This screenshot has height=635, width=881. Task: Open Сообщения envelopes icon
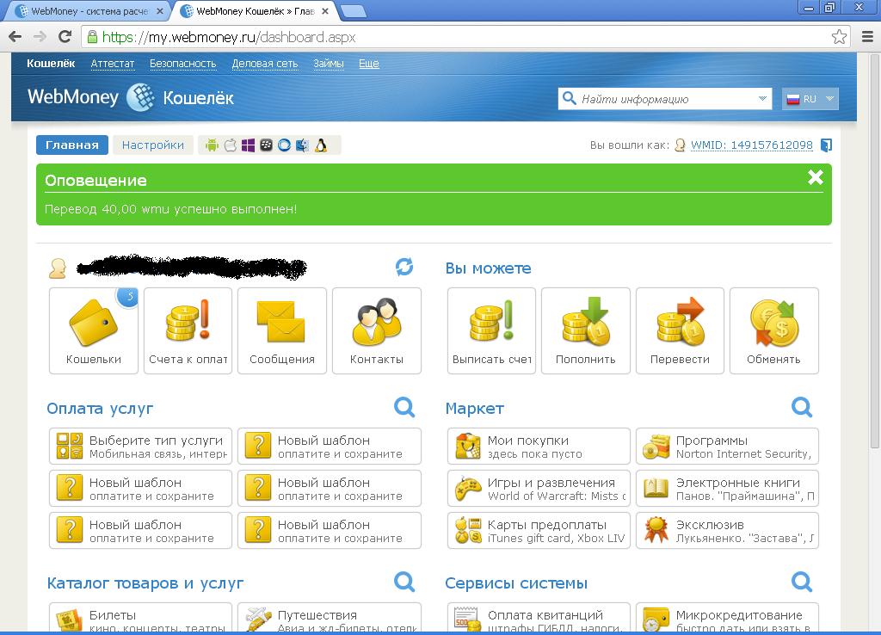click(282, 330)
